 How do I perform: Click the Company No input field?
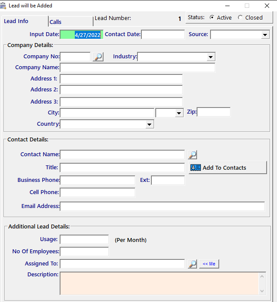[x=75, y=57]
